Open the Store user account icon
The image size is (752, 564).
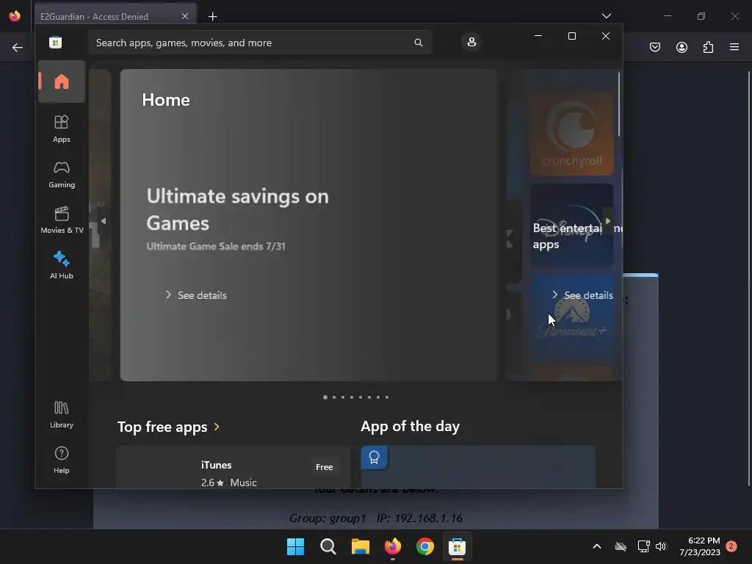pos(471,42)
